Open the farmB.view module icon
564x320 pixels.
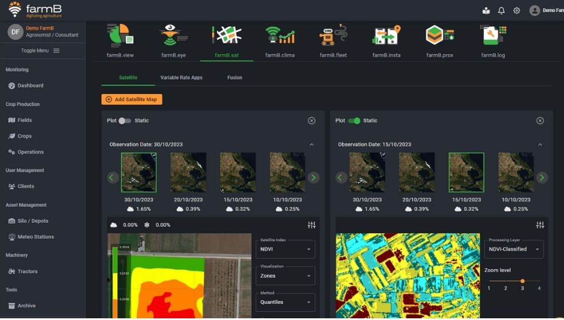pos(120,35)
